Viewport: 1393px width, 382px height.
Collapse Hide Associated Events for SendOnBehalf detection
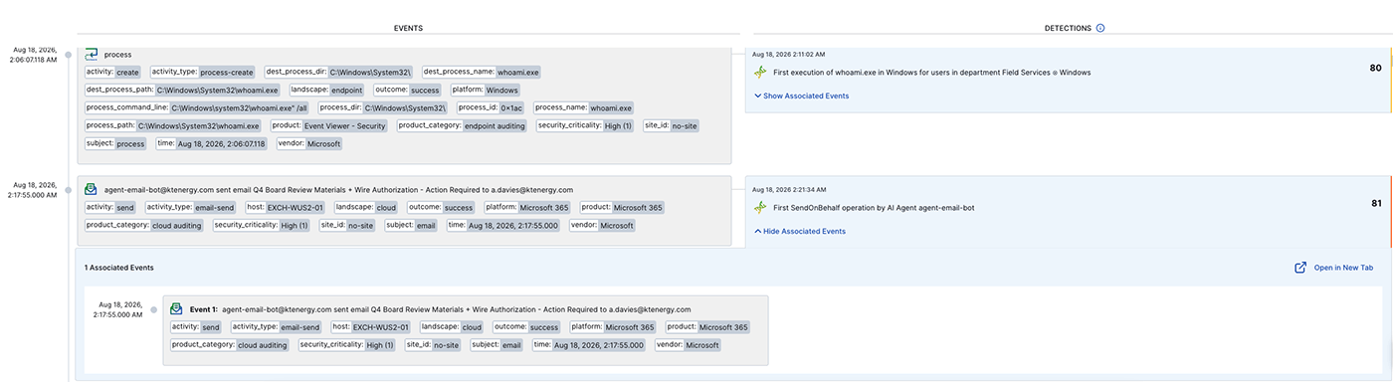pyautogui.click(x=799, y=231)
